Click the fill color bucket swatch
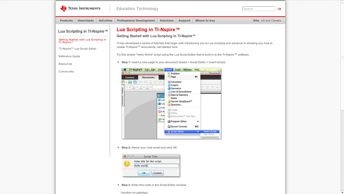344x194 pixels. click(x=134, y=87)
